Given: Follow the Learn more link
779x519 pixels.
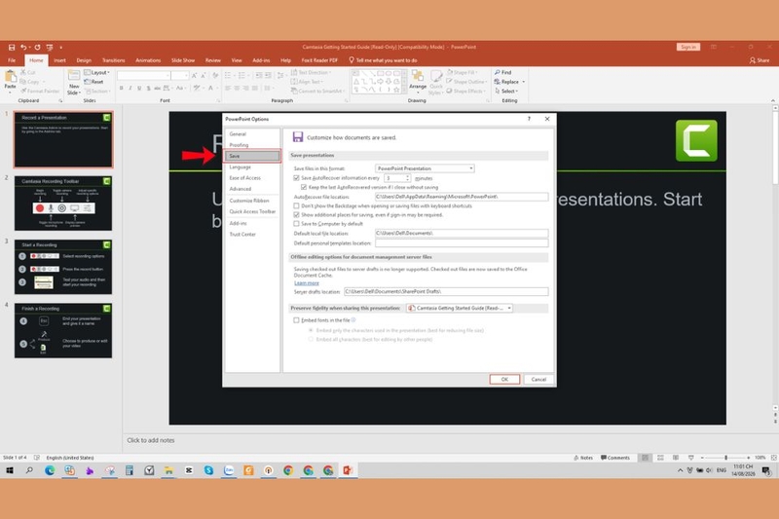Looking at the screenshot, I should tap(307, 283).
